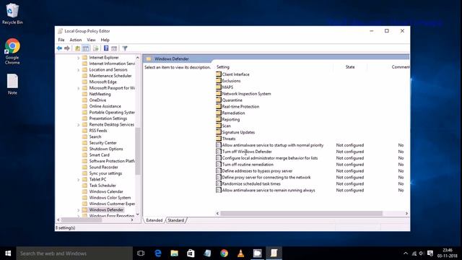Click the Search the web and Windows box
Viewport: 462px width, 260px height.
[x=74, y=253]
